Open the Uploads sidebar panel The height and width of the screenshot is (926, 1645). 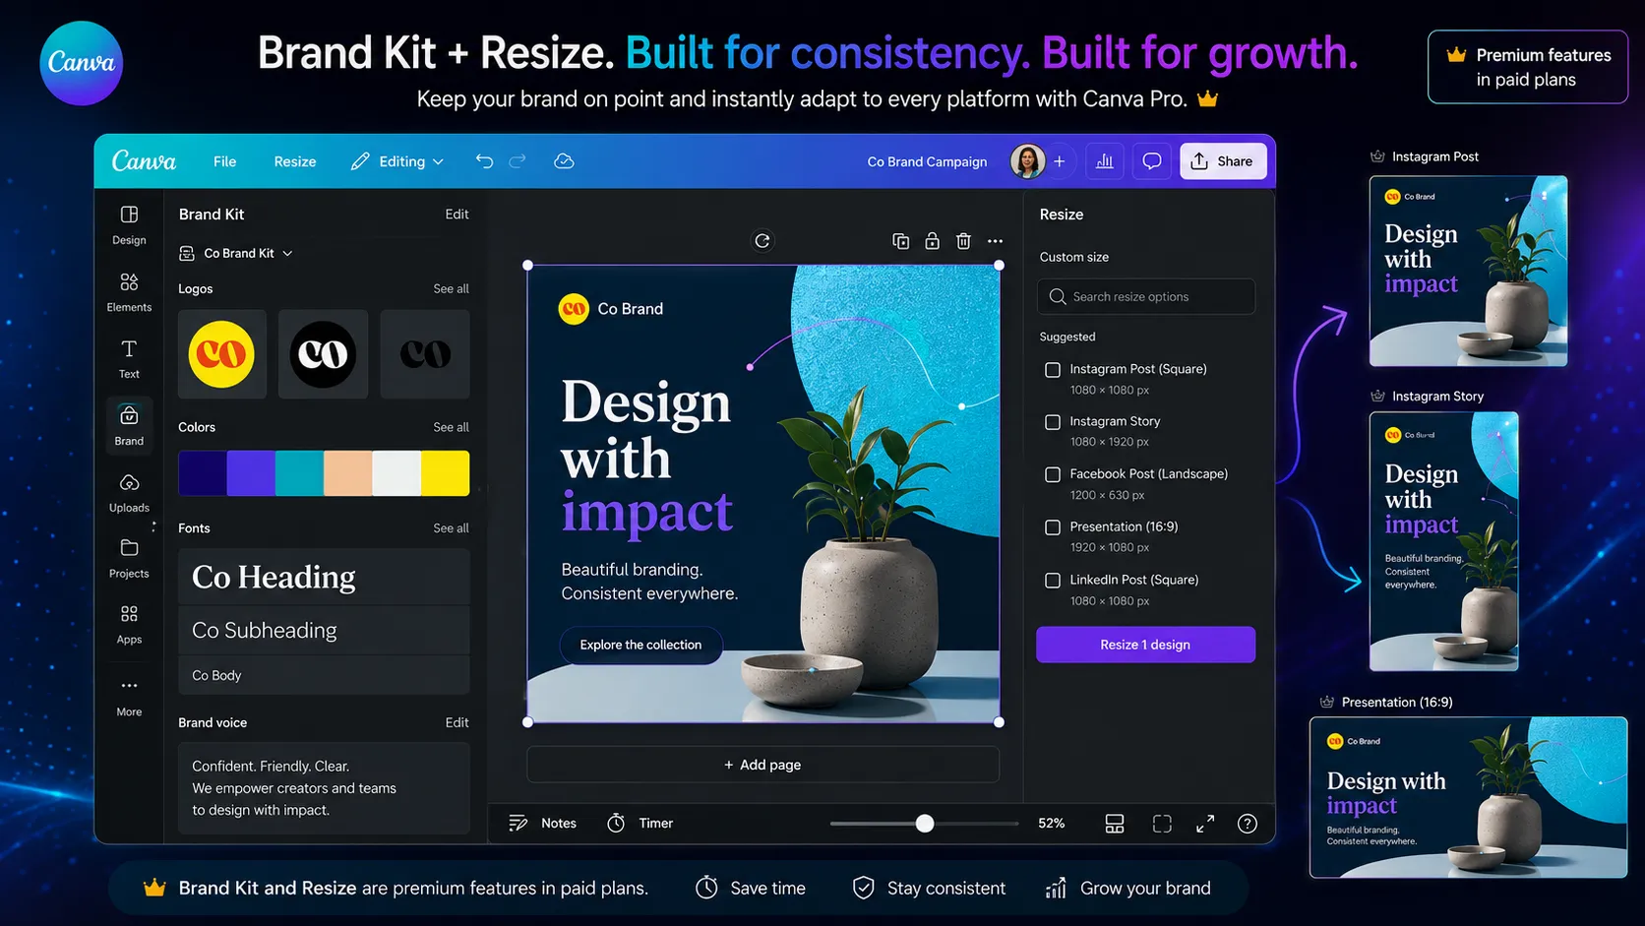pos(129,493)
